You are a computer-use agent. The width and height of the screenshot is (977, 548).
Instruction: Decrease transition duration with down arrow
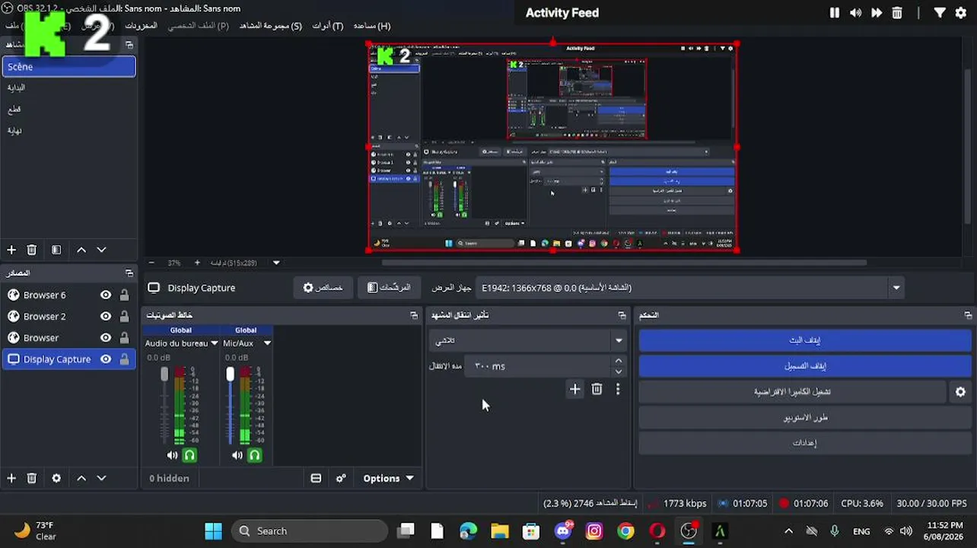coord(619,371)
